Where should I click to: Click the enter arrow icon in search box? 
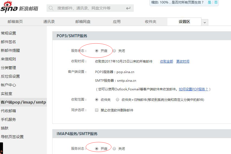[x=128, y=8]
